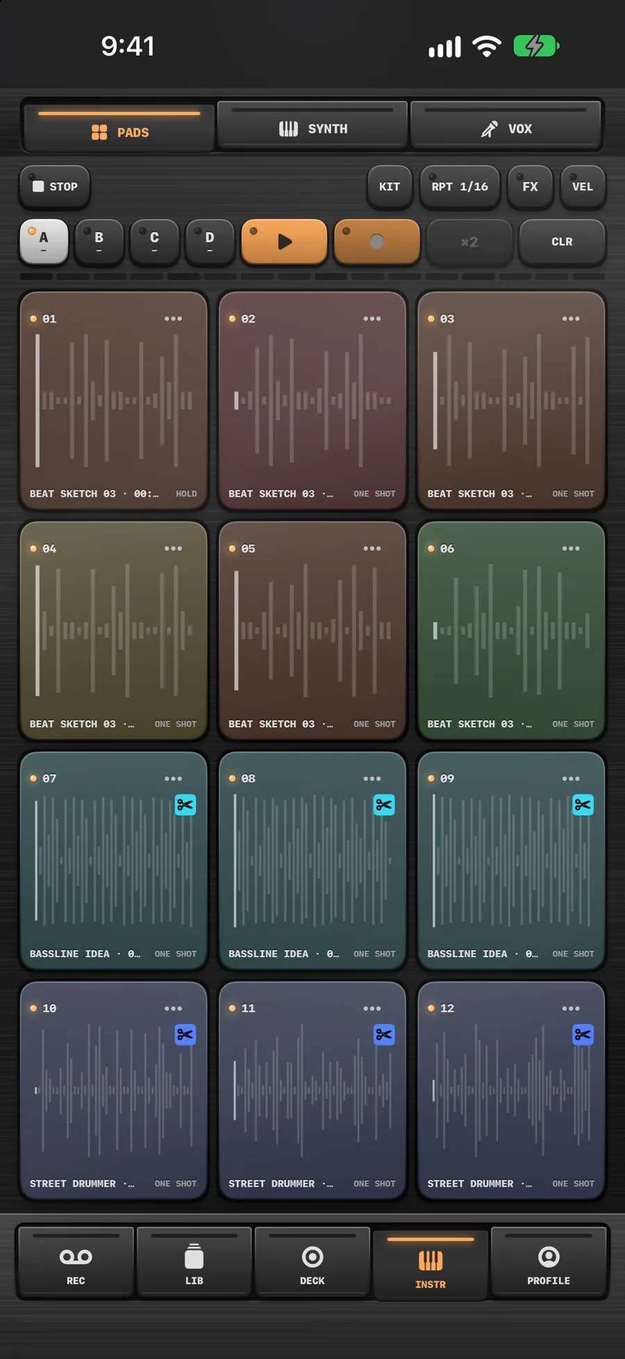The height and width of the screenshot is (1359, 625).
Task: Open the scissors slice icon on pad 10
Action: 185,1035
